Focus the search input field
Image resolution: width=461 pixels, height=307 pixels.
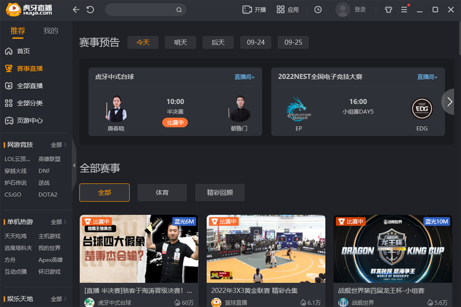pos(146,10)
